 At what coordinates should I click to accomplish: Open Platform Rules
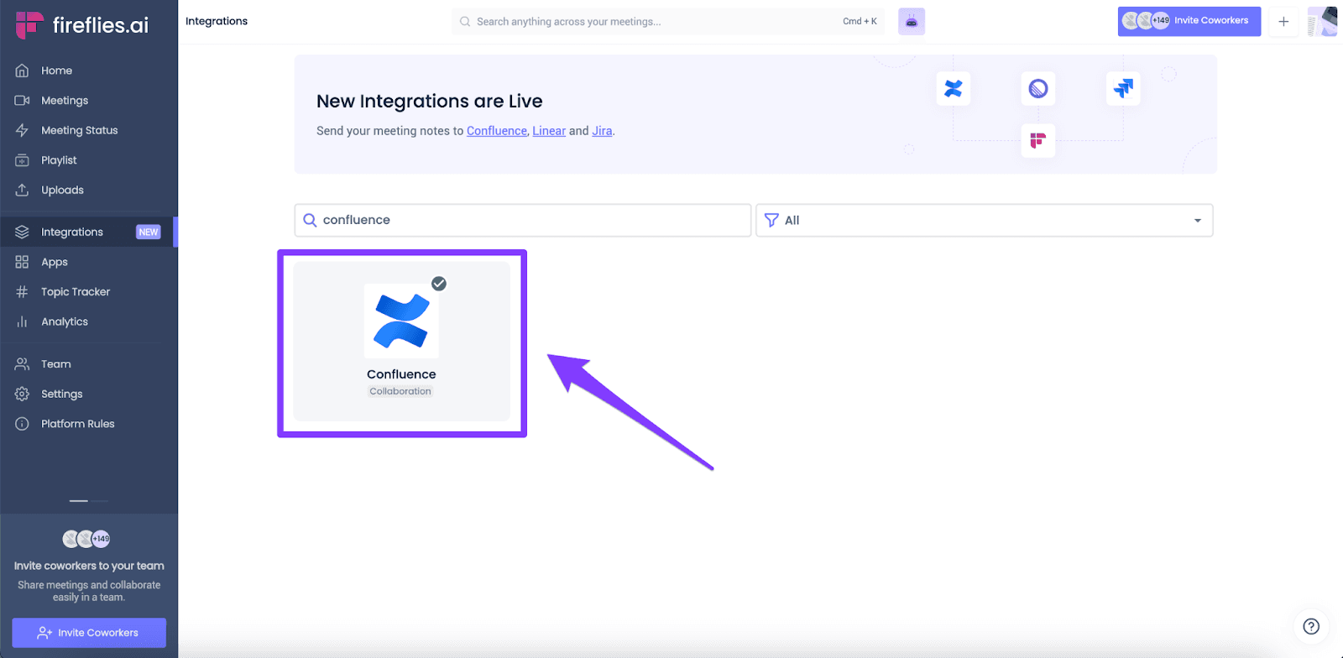tap(78, 424)
